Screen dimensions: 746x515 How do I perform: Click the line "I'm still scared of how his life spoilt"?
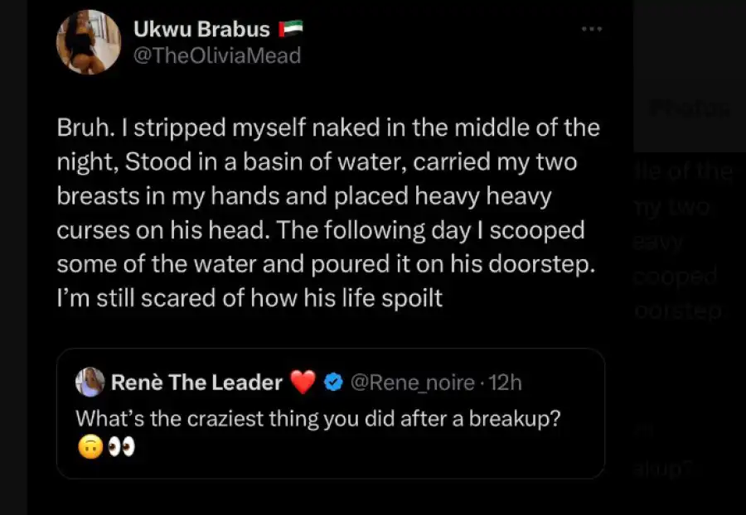coord(249,299)
